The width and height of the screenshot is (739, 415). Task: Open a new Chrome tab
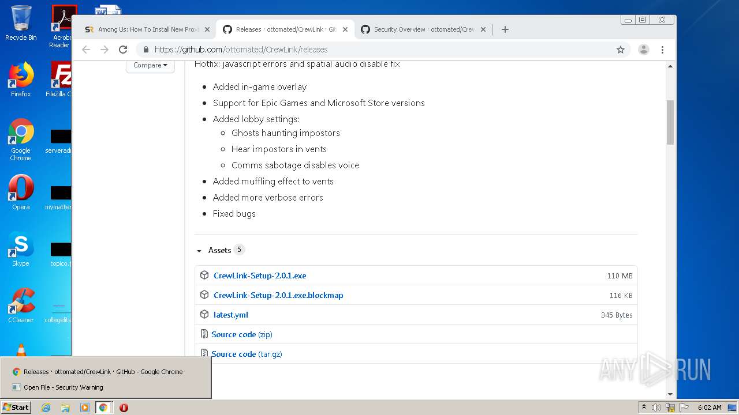tap(505, 29)
